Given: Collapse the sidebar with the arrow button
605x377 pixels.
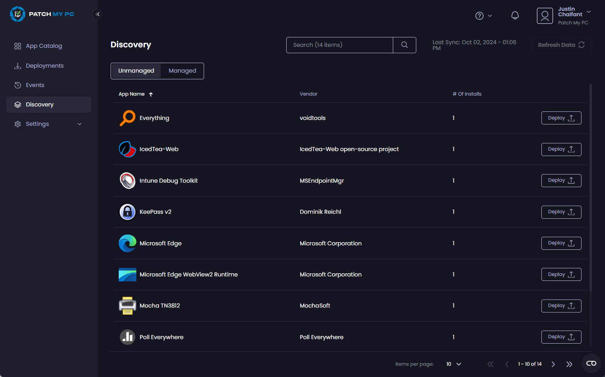Looking at the screenshot, I should click(x=98, y=14).
